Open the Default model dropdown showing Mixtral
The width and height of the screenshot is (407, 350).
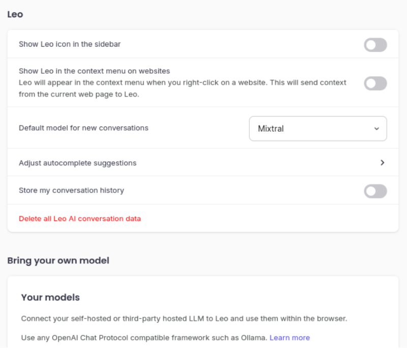pyautogui.click(x=317, y=129)
